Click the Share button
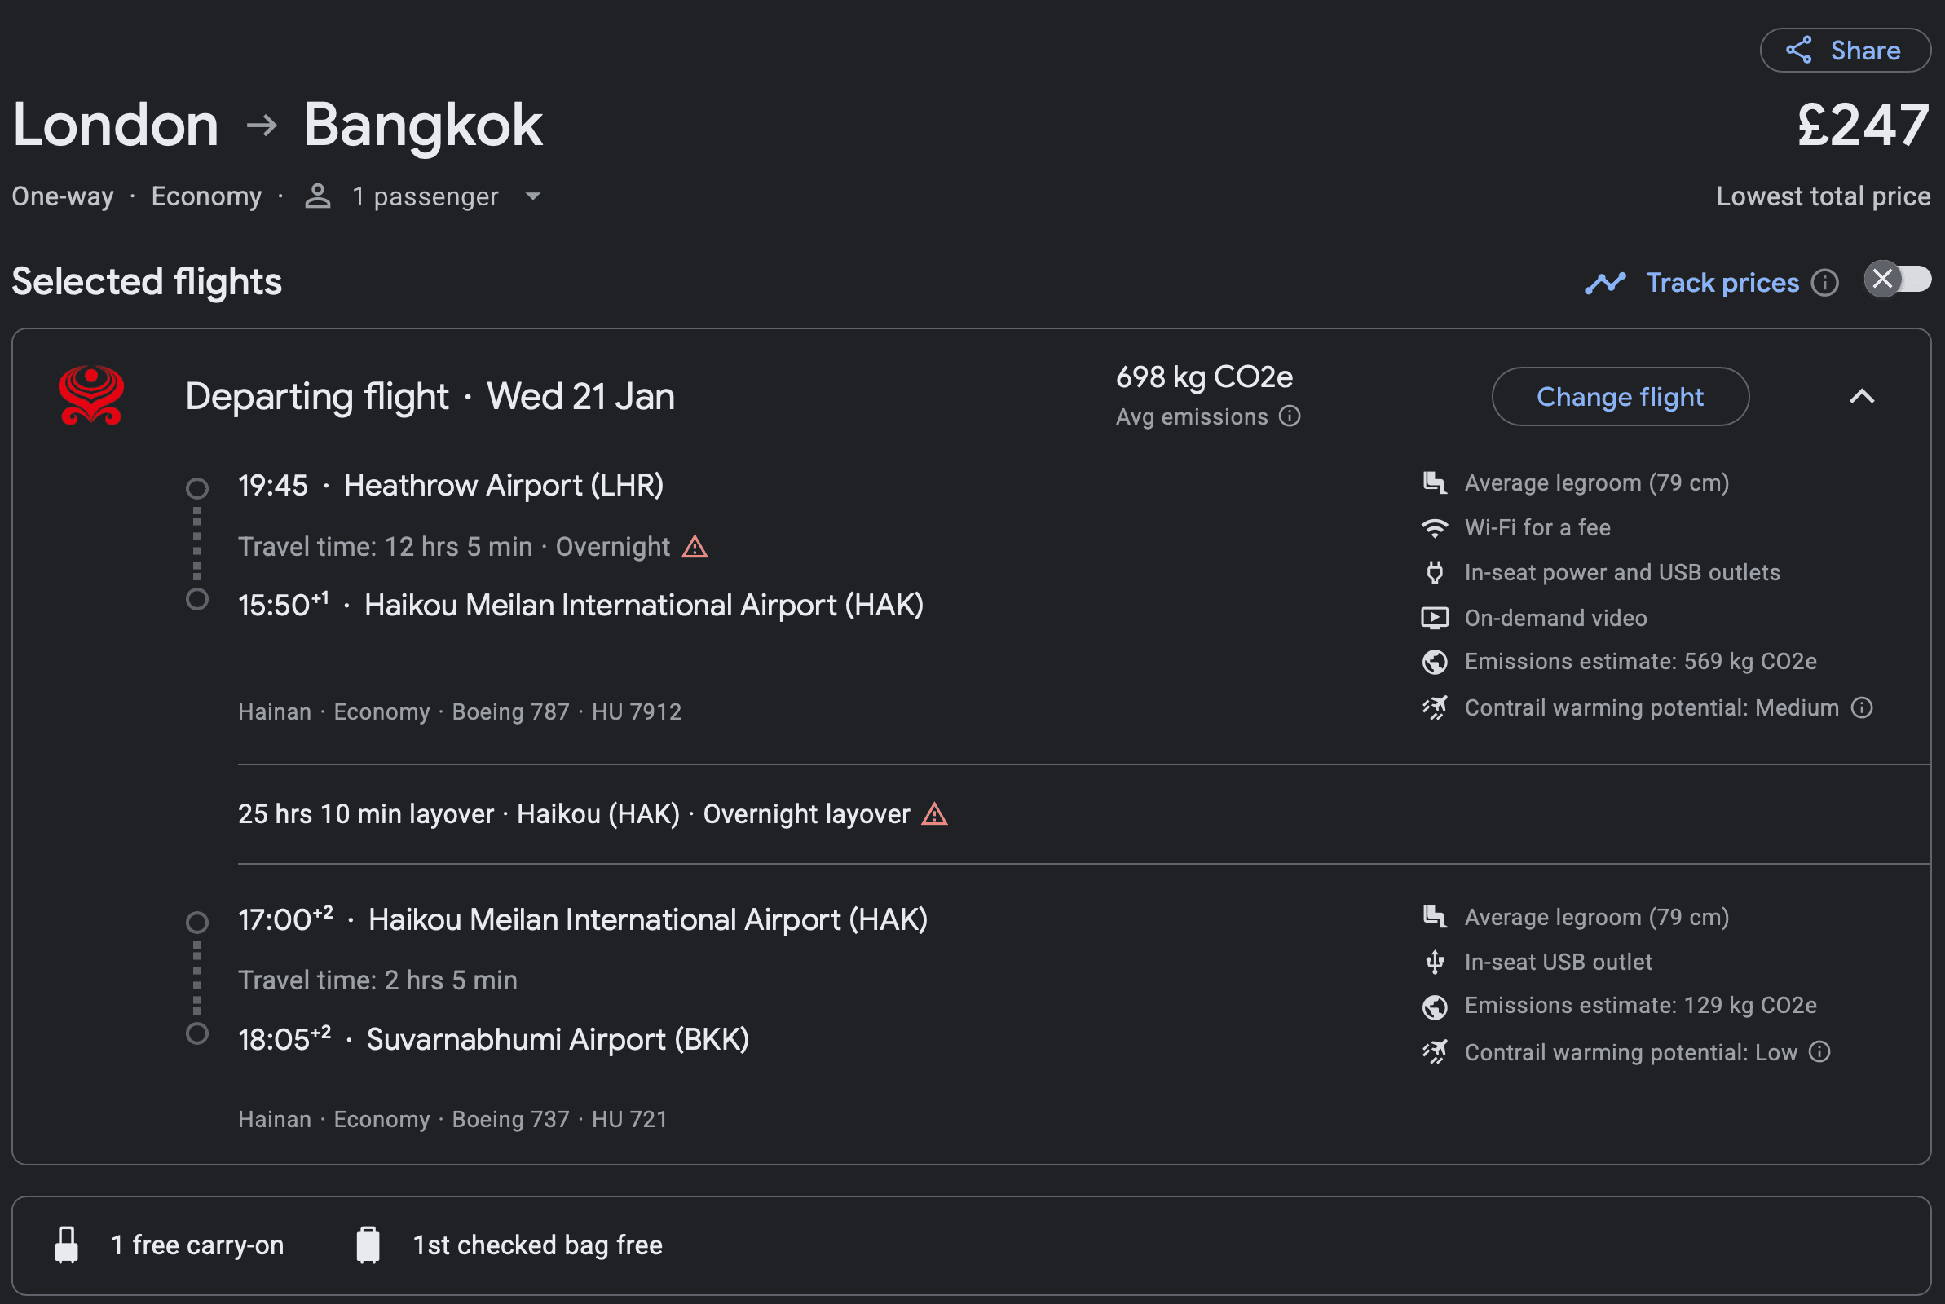The height and width of the screenshot is (1304, 1945). tap(1846, 50)
